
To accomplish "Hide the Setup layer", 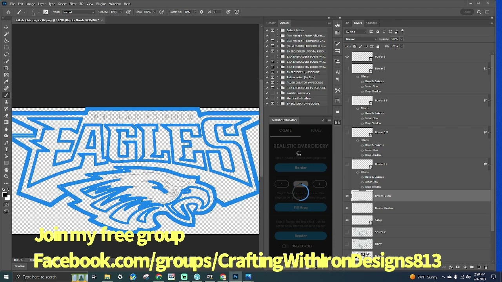I will pos(347,220).
